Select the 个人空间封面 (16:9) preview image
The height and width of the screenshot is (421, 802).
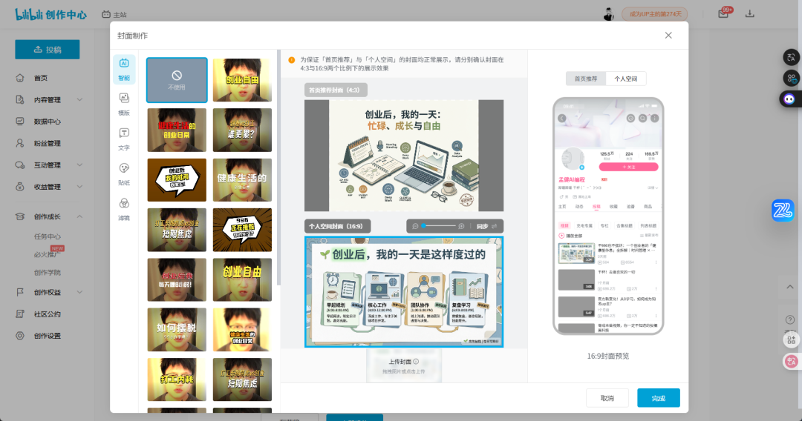403,292
